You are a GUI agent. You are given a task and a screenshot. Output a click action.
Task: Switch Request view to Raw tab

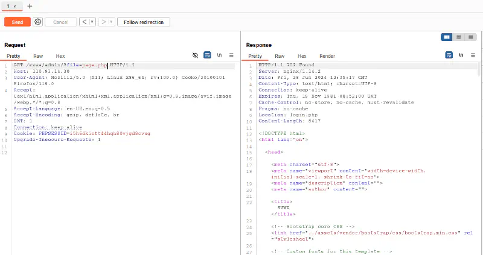(x=38, y=56)
